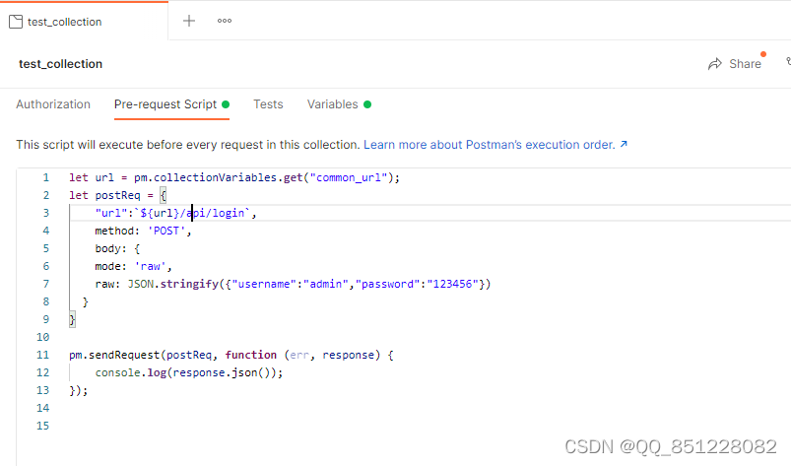
Task: Switch to the Authorization tab
Action: click(x=53, y=104)
